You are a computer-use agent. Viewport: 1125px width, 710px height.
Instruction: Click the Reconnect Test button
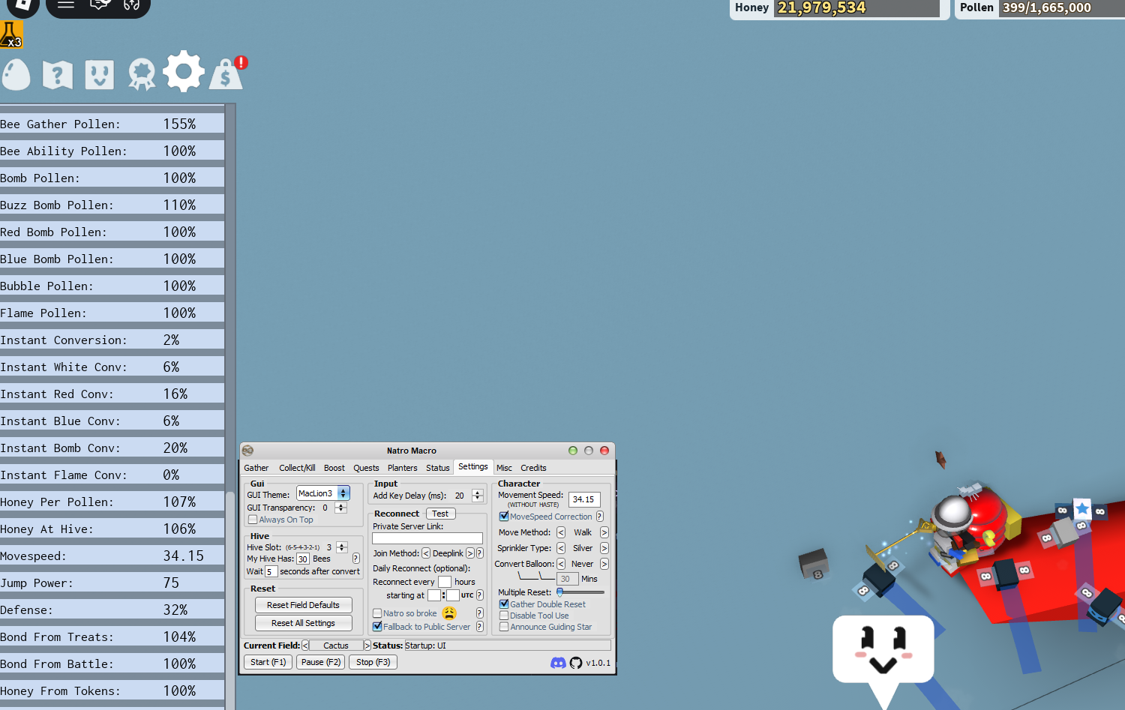click(440, 514)
